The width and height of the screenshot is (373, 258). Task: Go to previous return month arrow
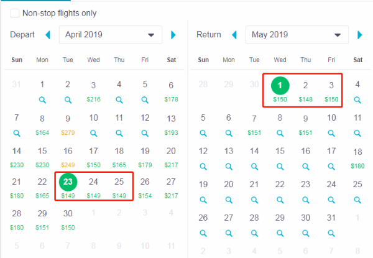[x=234, y=35]
